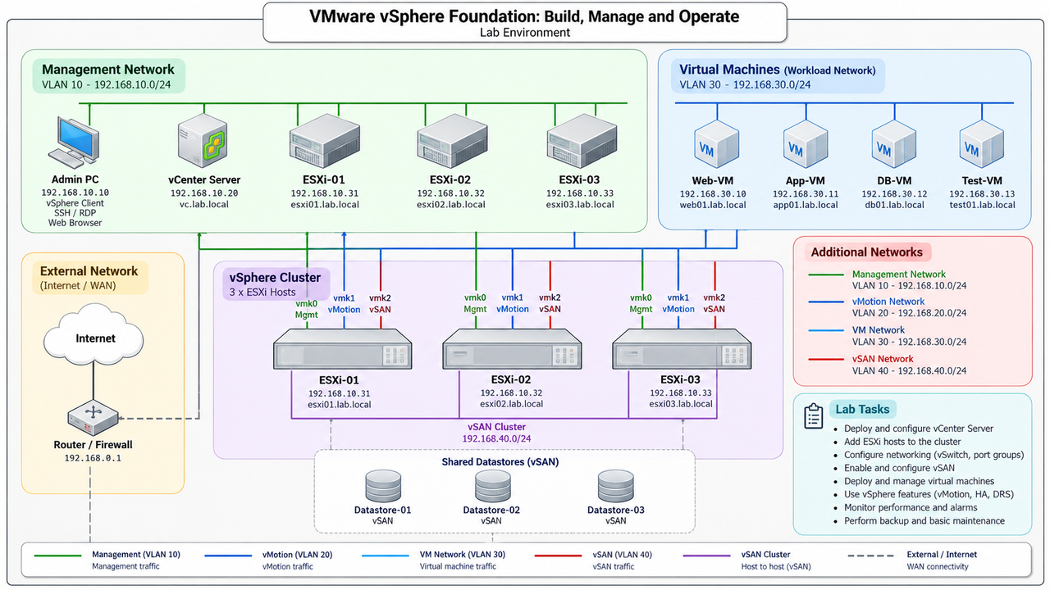Select the Datastore-03 disk icon
The image size is (1050, 590).
pyautogui.click(x=615, y=486)
